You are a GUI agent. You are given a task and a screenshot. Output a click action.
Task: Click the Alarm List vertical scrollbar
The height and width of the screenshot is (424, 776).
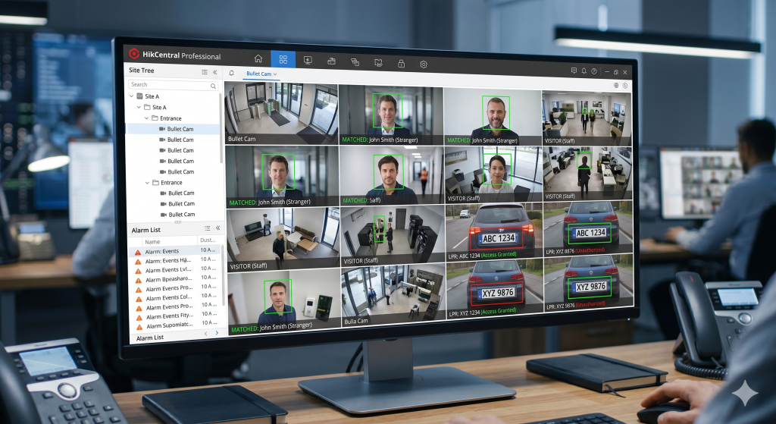click(x=223, y=275)
